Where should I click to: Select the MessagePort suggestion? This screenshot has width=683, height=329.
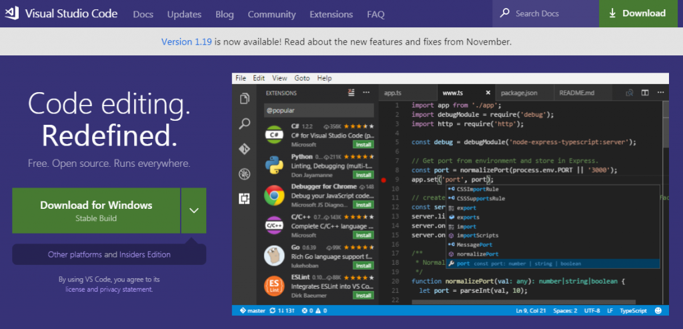coord(552,245)
